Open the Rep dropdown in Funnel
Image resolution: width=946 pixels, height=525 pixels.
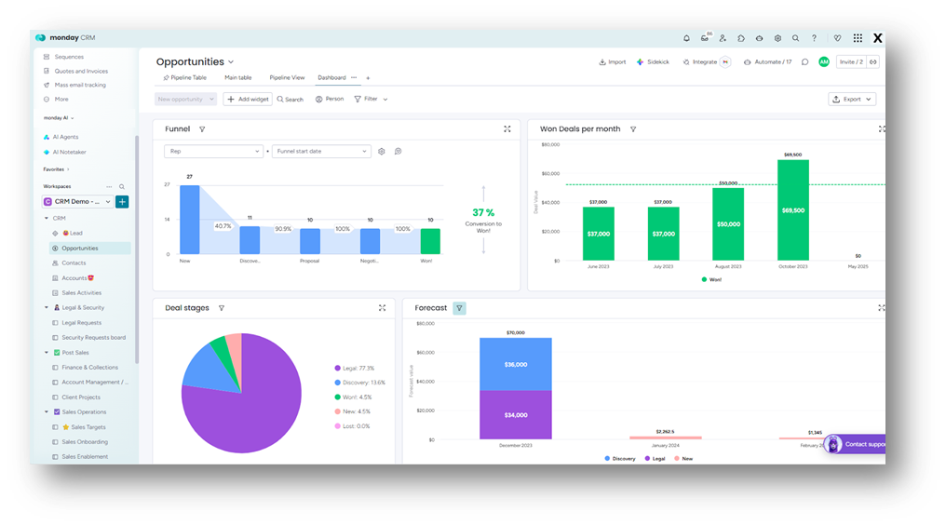(x=213, y=152)
